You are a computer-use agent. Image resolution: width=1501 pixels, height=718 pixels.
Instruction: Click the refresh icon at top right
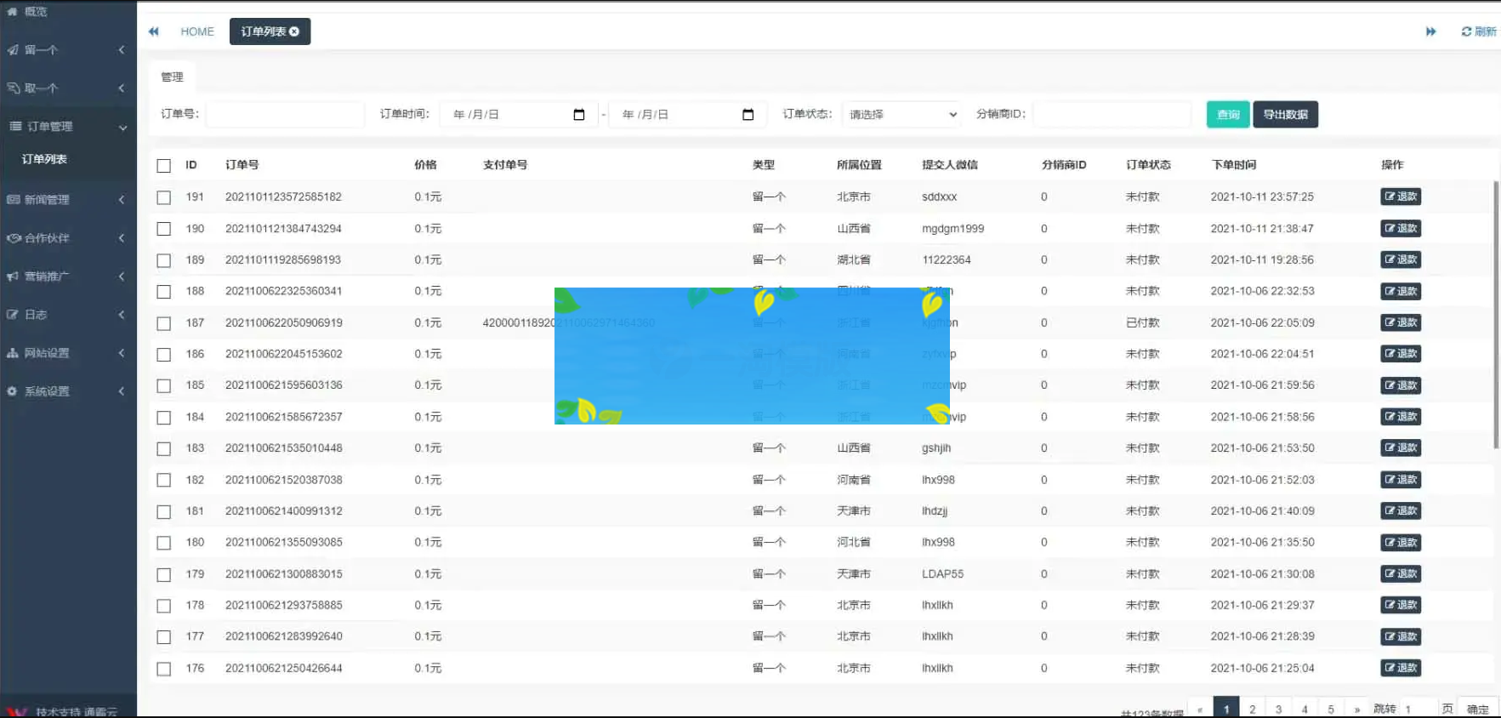(x=1466, y=31)
